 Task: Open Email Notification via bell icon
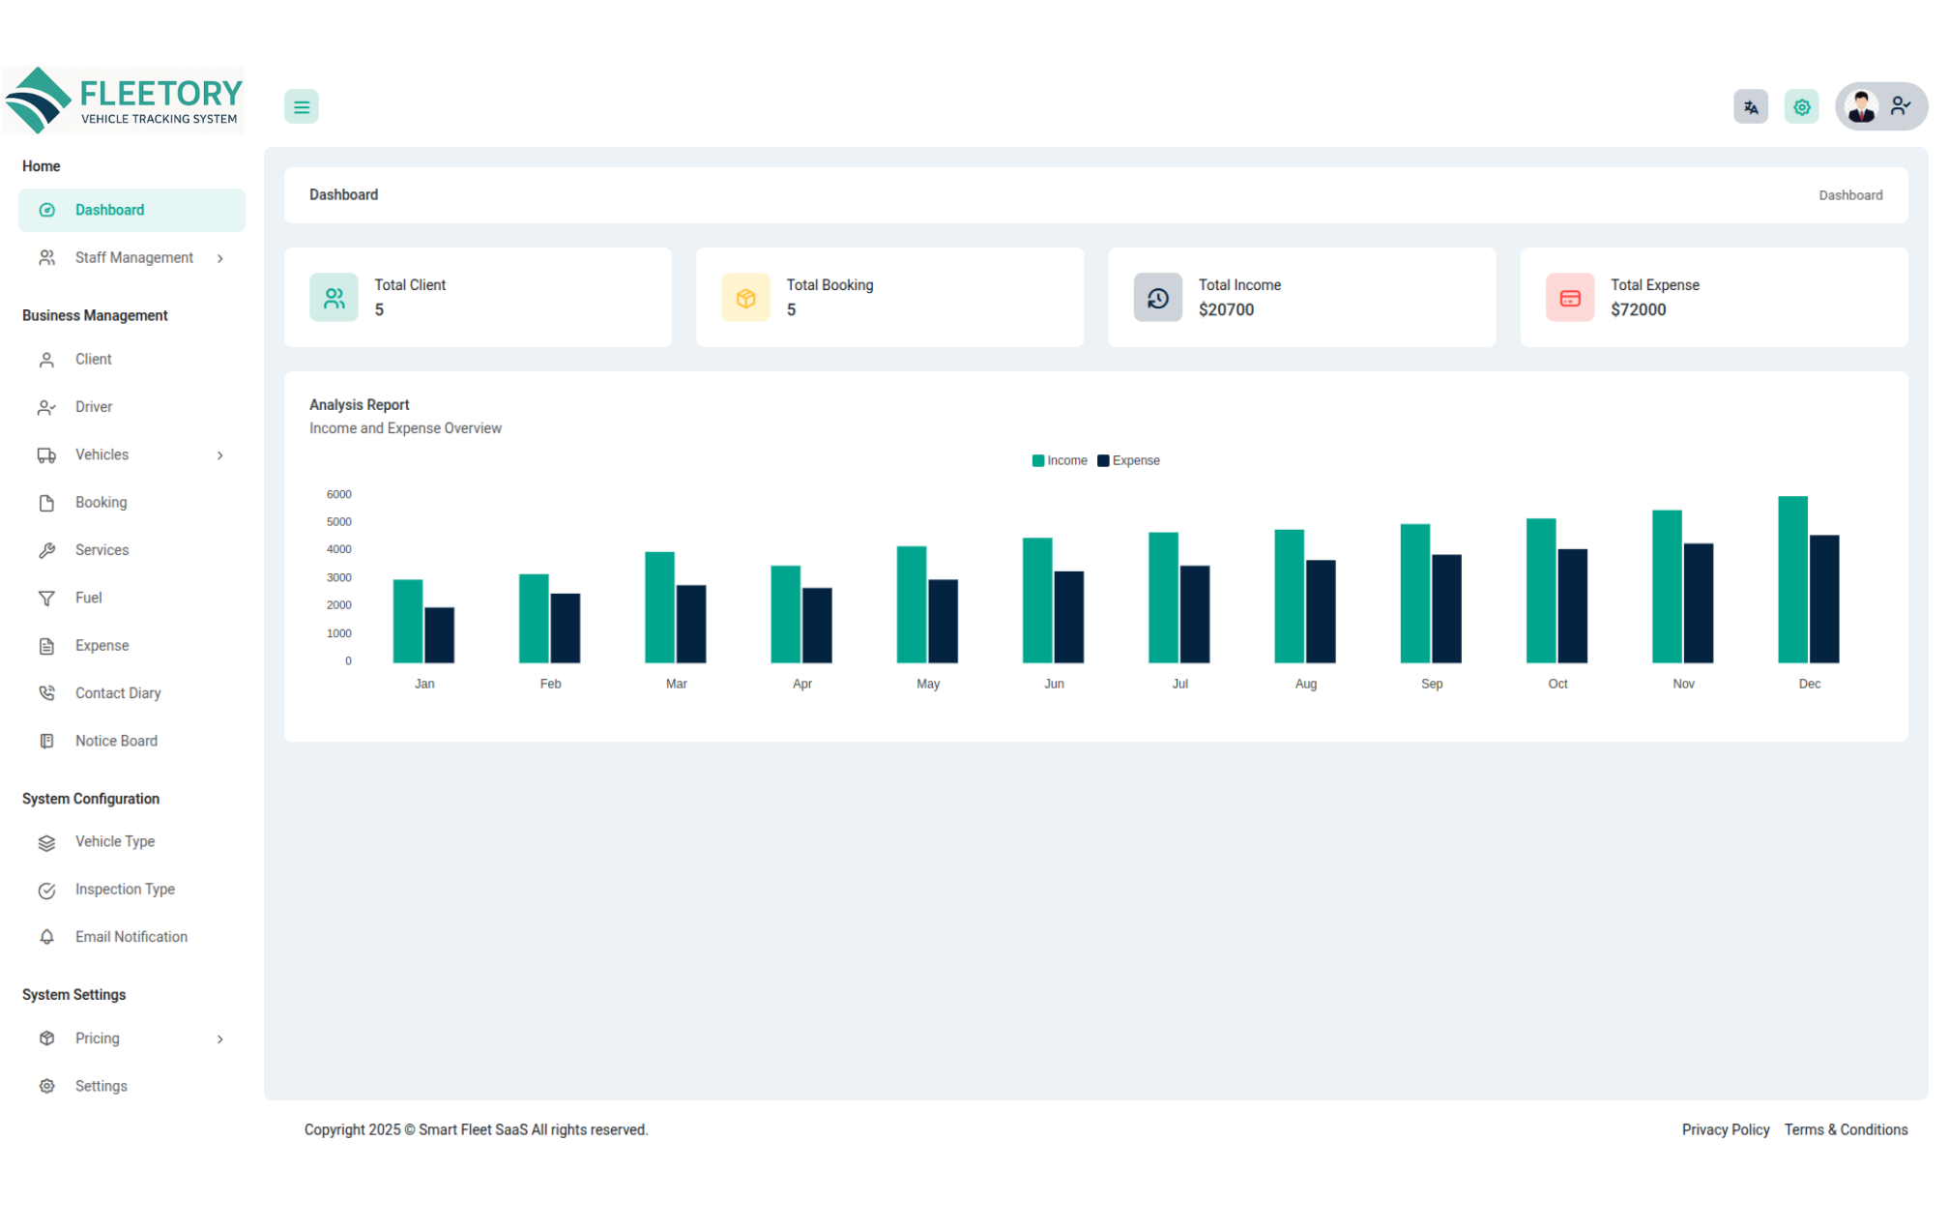coord(46,938)
